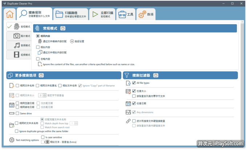Image resolution: width=247 pixels, height=150 pixels.
Task: Toggle 匹配完整文件夹名称 option
Action: point(42,119)
